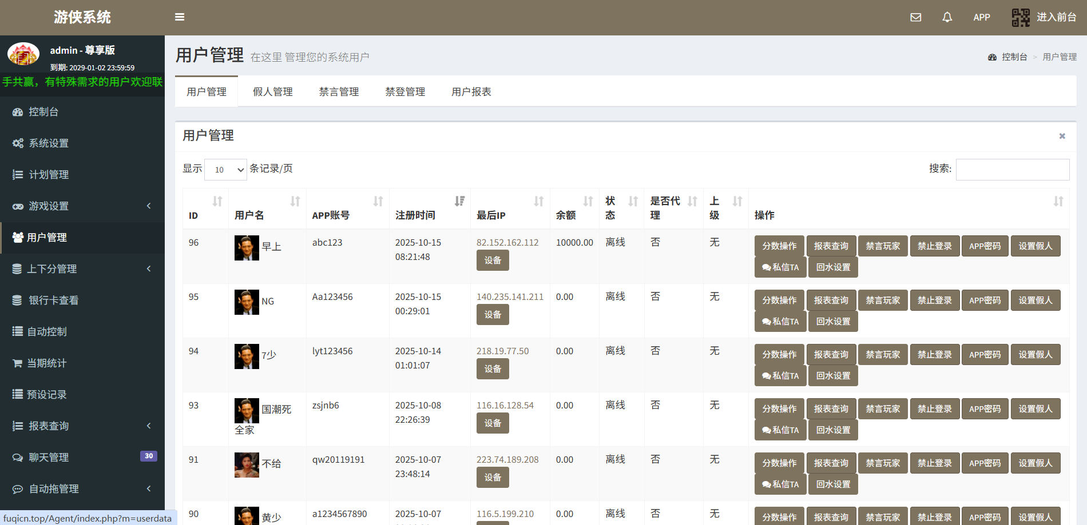Click the QR code icon
Screen dimensions: 1087x525
pos(1020,17)
